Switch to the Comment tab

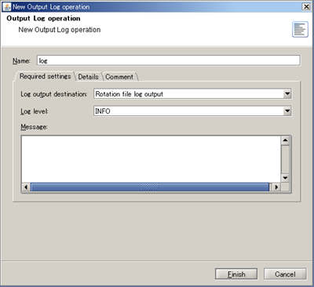pos(119,77)
